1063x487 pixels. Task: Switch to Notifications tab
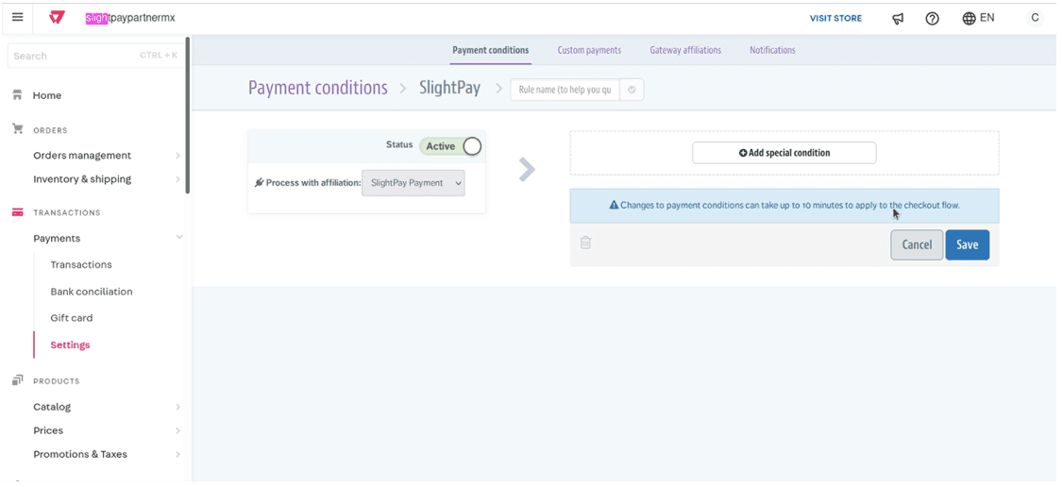(x=772, y=50)
